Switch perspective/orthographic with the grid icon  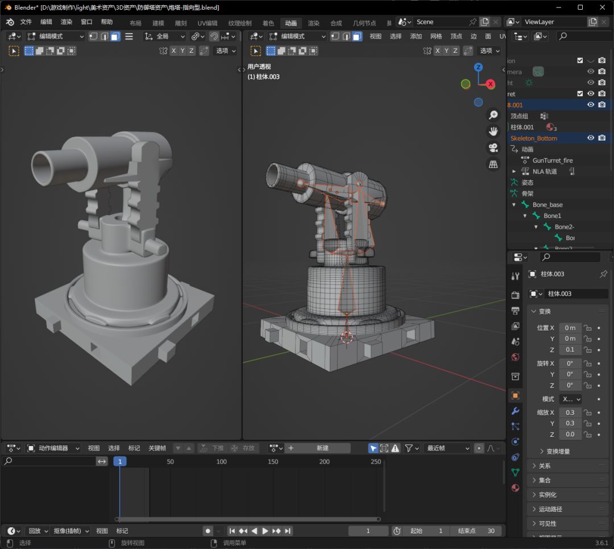point(493,164)
